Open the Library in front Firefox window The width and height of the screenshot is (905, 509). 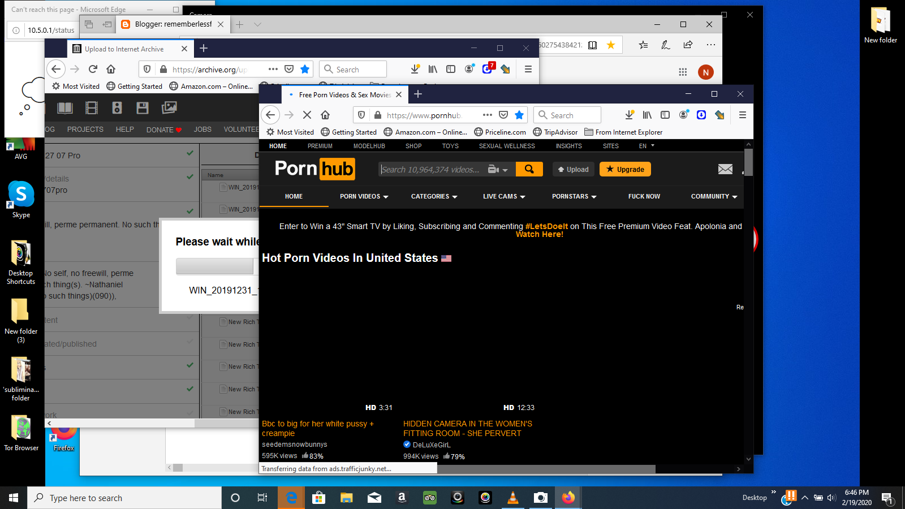click(x=647, y=115)
